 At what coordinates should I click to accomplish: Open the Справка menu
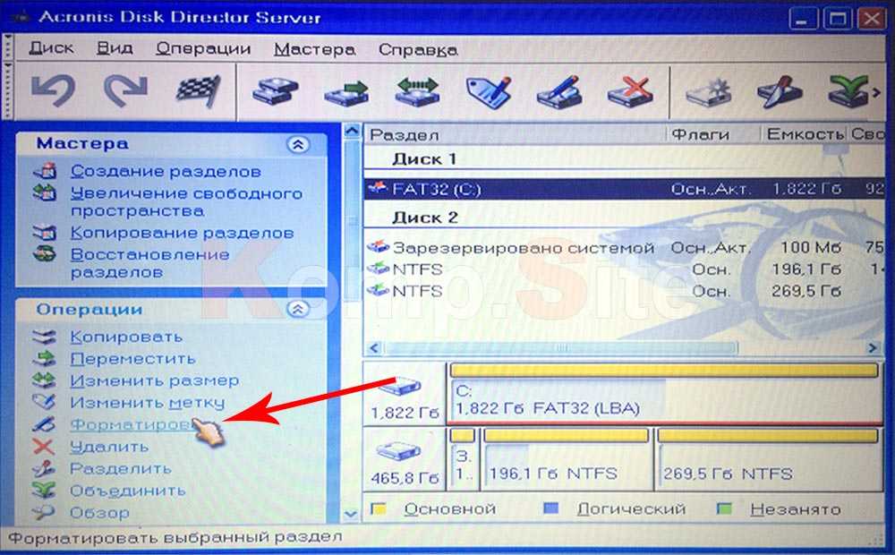coord(418,50)
